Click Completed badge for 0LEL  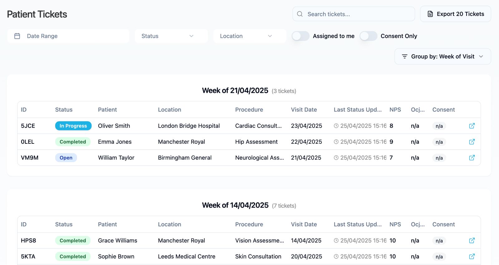(x=73, y=142)
